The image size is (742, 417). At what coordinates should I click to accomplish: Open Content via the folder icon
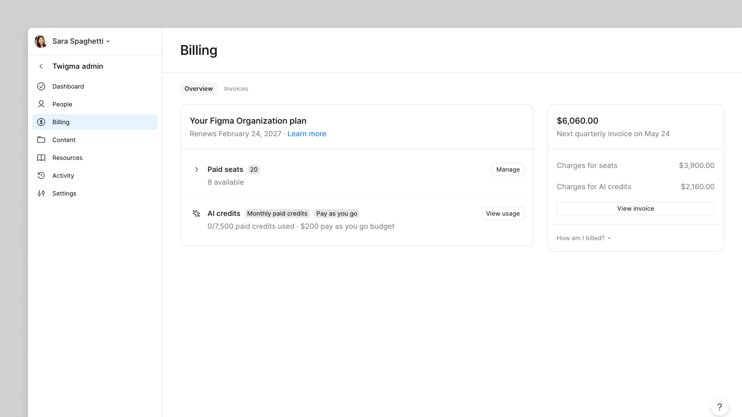[x=41, y=140]
